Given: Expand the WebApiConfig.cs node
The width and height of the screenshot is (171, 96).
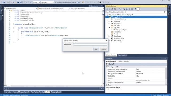Looking at the screenshot, I should (111, 30).
